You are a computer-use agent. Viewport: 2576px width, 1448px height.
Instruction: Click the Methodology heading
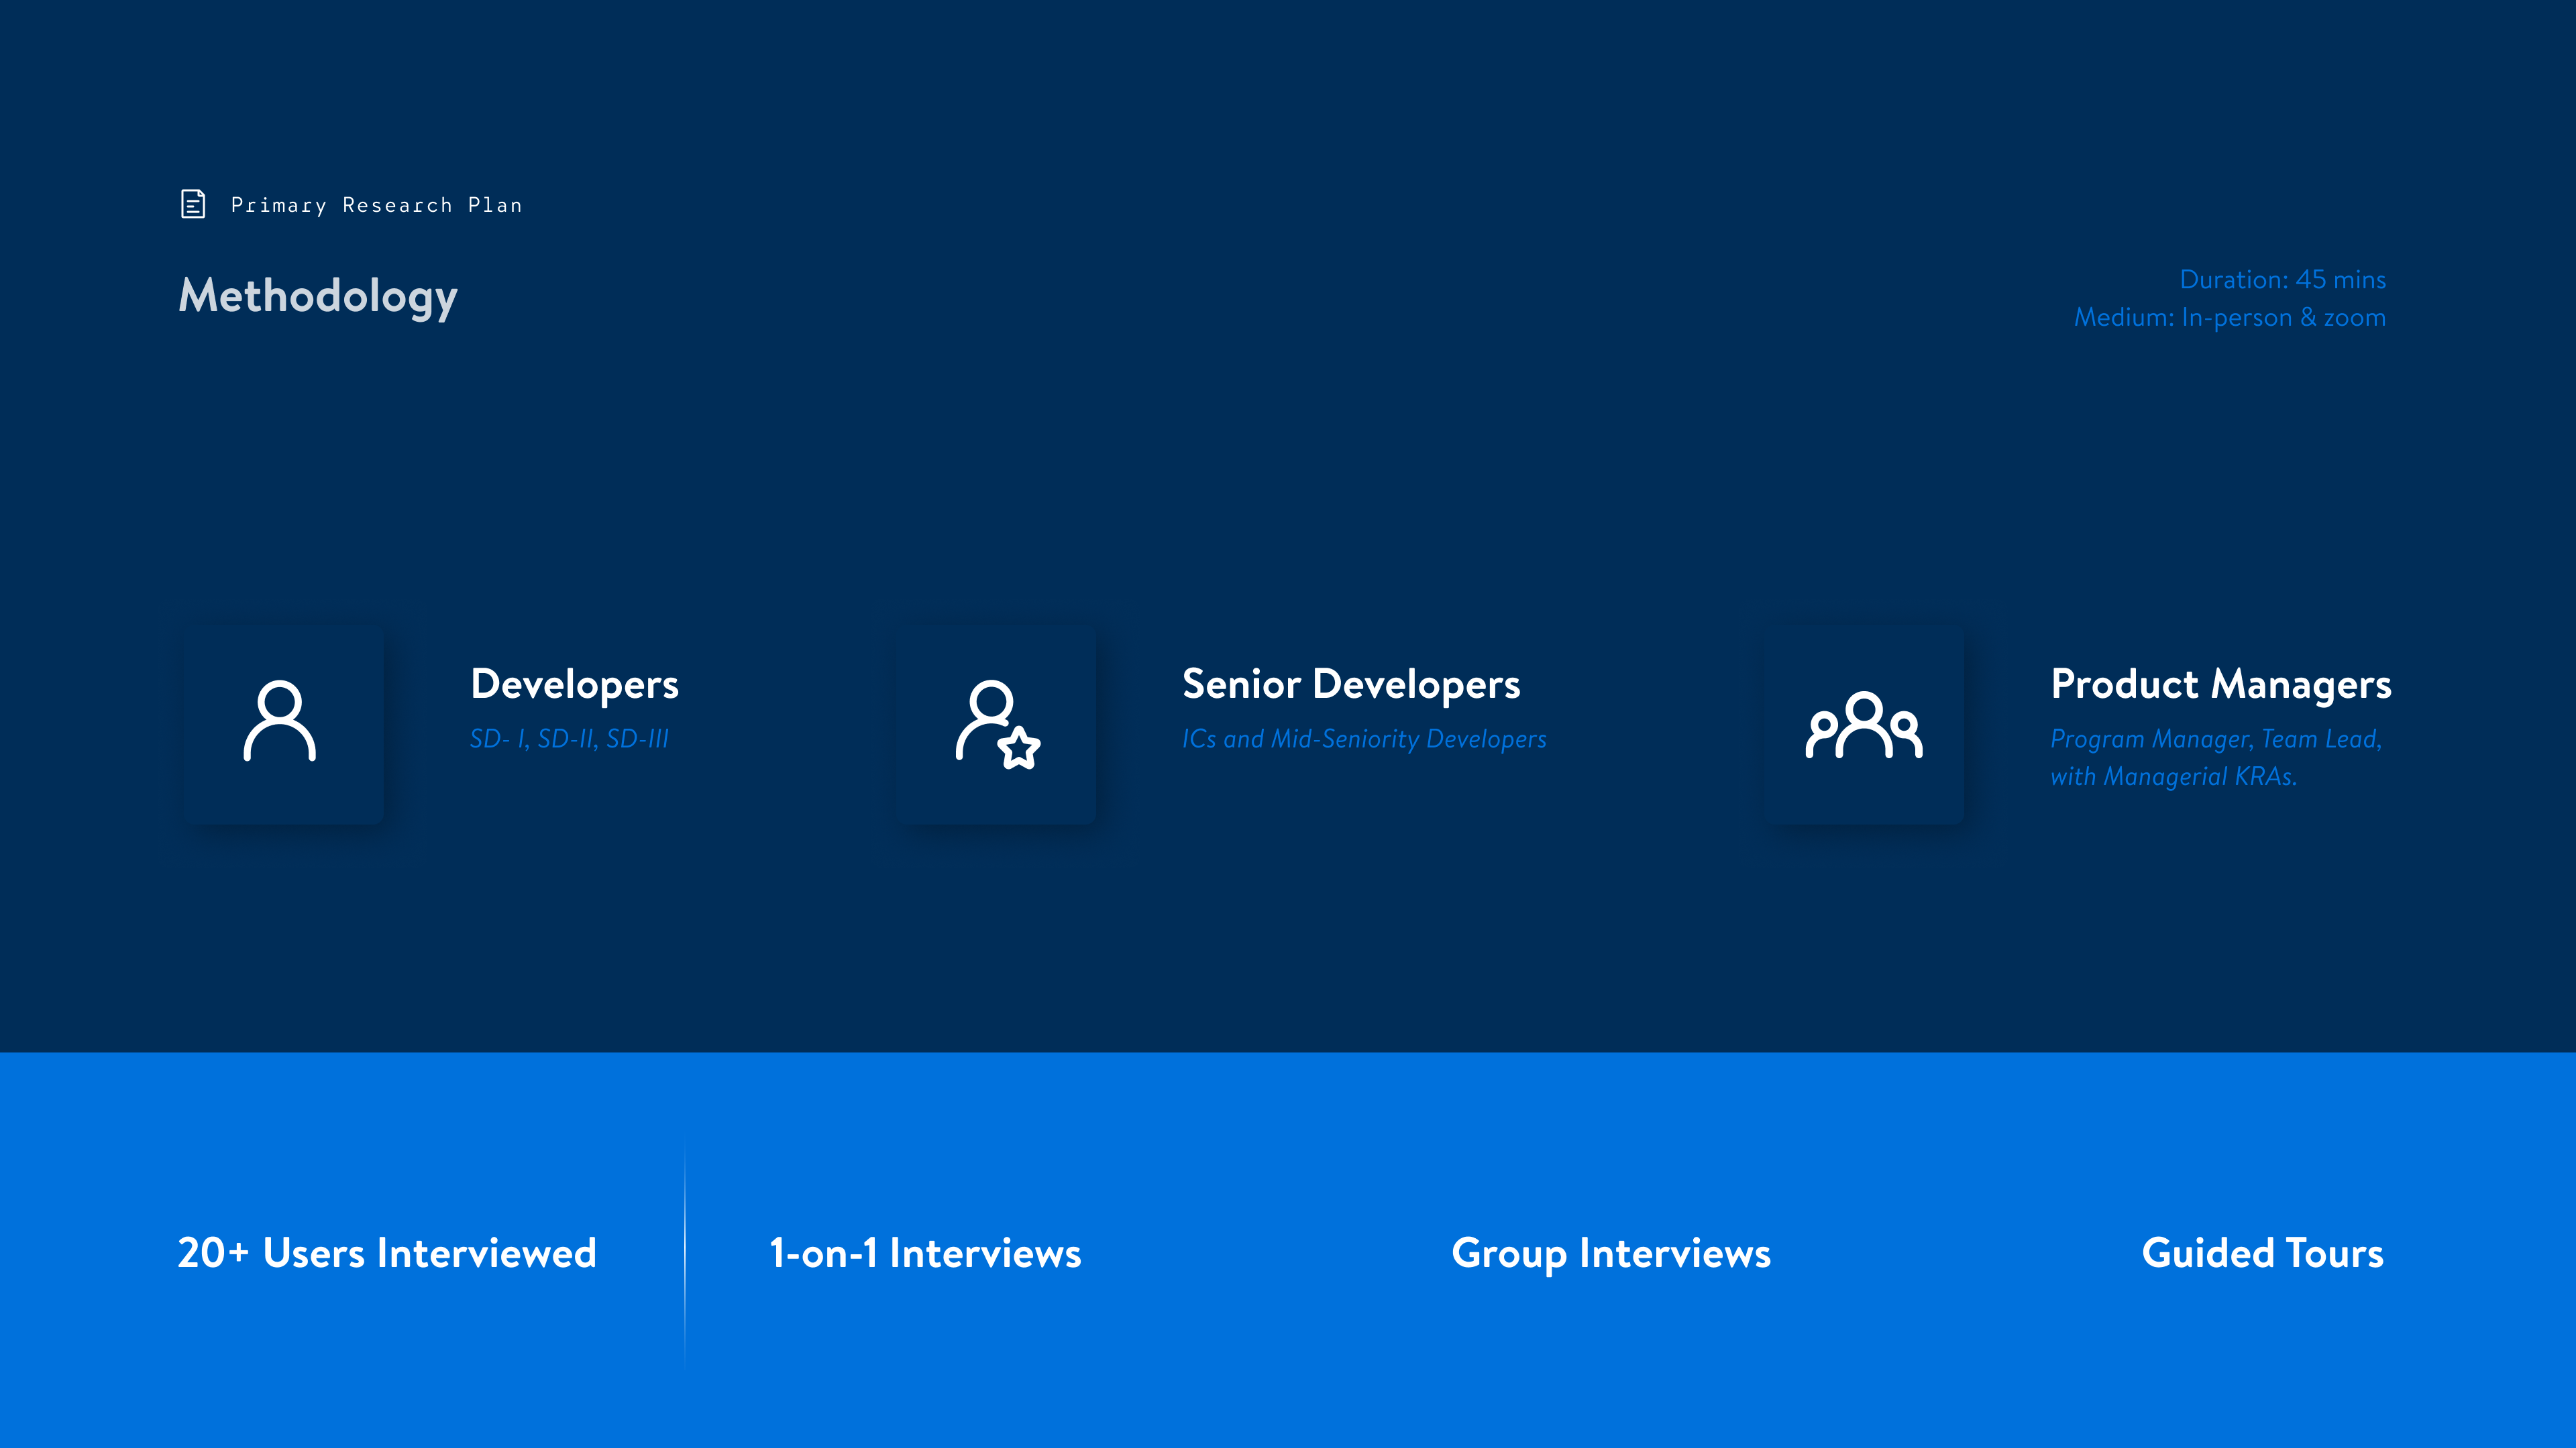(318, 297)
